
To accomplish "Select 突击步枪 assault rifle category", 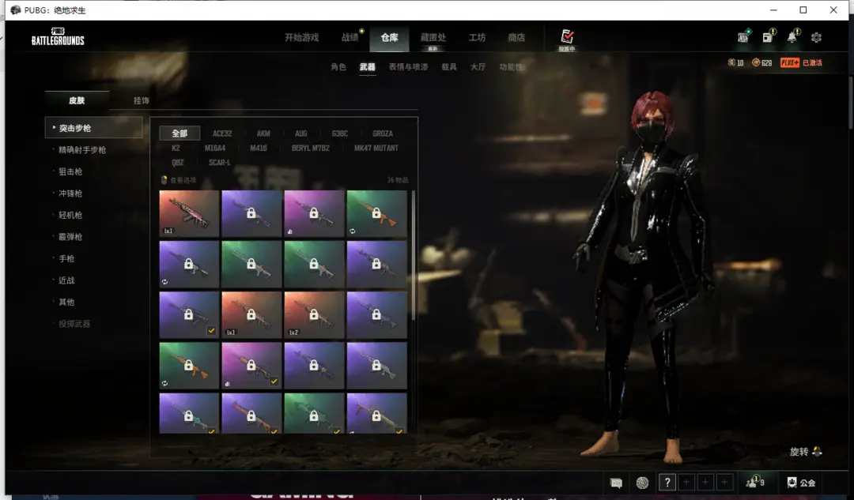I will click(93, 128).
